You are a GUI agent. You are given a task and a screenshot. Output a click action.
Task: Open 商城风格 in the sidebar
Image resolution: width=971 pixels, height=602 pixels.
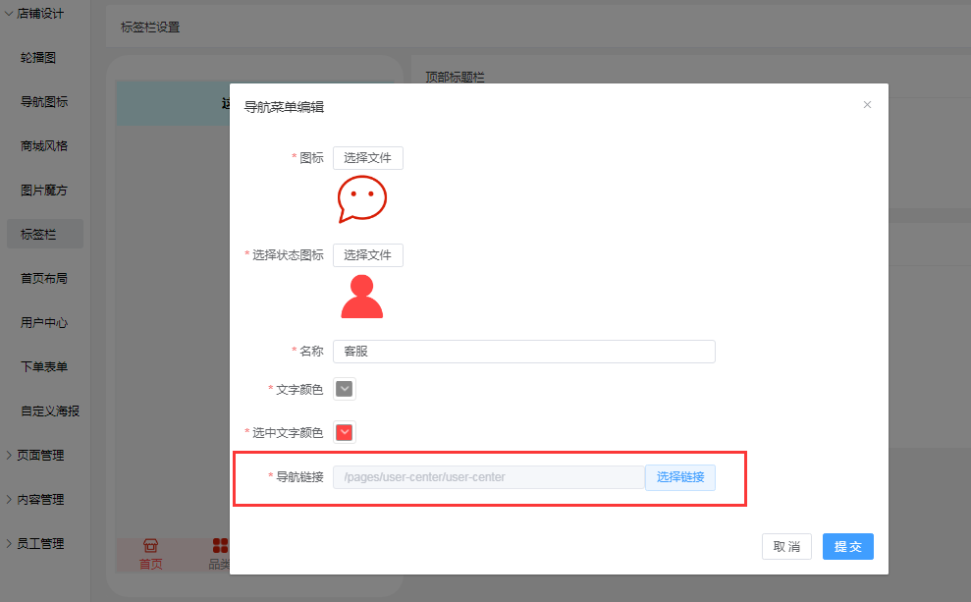pyautogui.click(x=44, y=146)
